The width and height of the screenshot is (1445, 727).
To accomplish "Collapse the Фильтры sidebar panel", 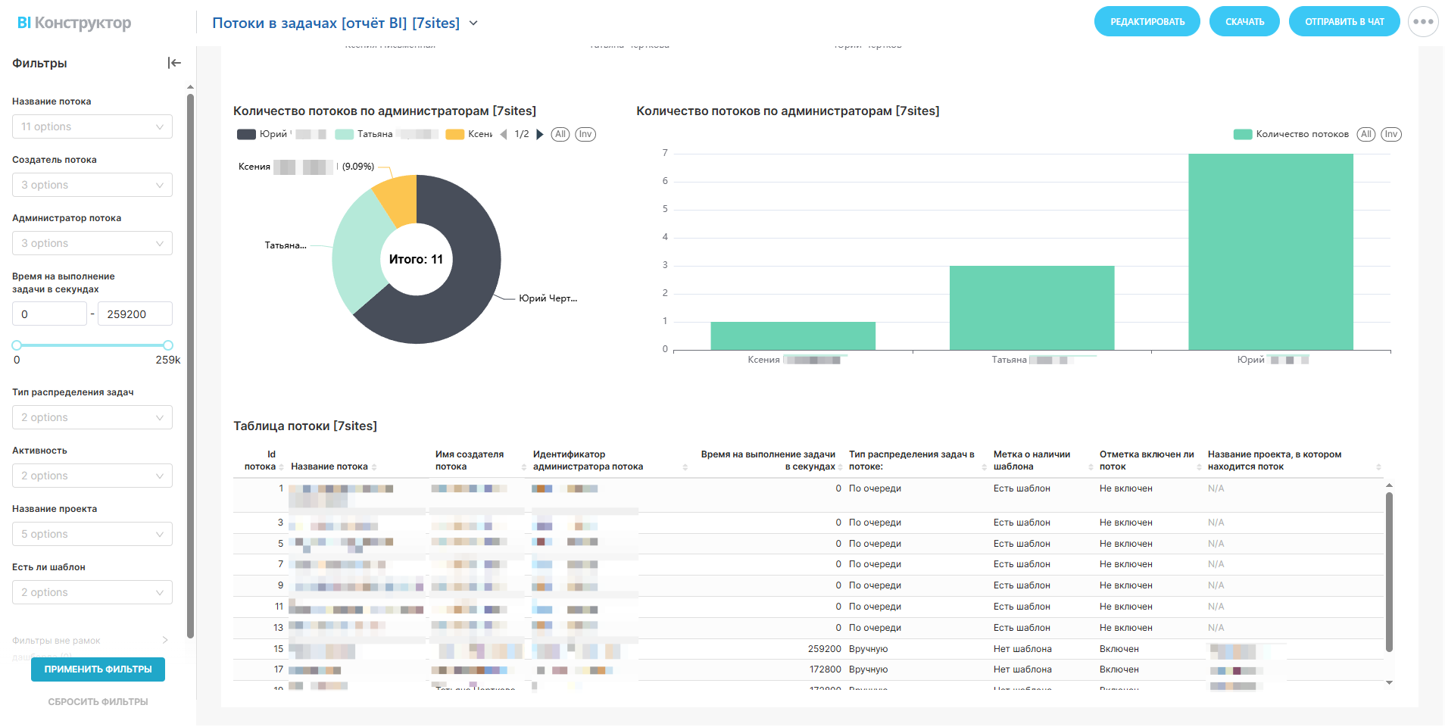I will (174, 63).
